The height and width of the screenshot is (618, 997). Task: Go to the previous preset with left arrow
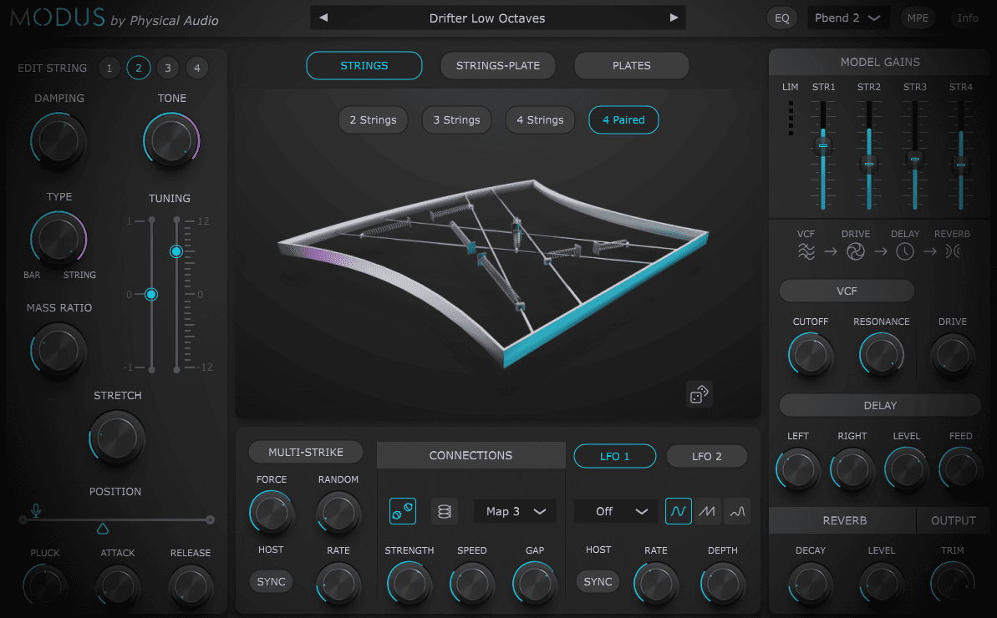click(323, 18)
